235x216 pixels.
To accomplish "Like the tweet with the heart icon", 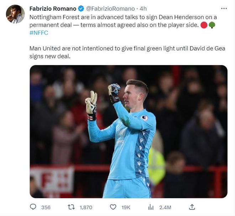I will click(113, 207).
